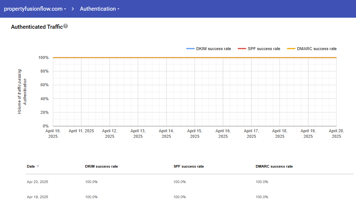
Task: Sort table by Date column header
Action: [x=31, y=166]
